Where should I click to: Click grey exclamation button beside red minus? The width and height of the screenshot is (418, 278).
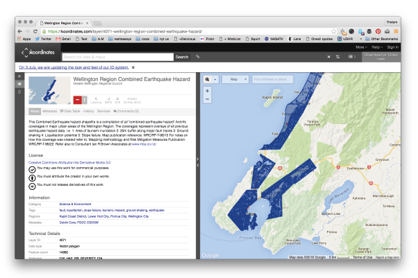click(84, 100)
